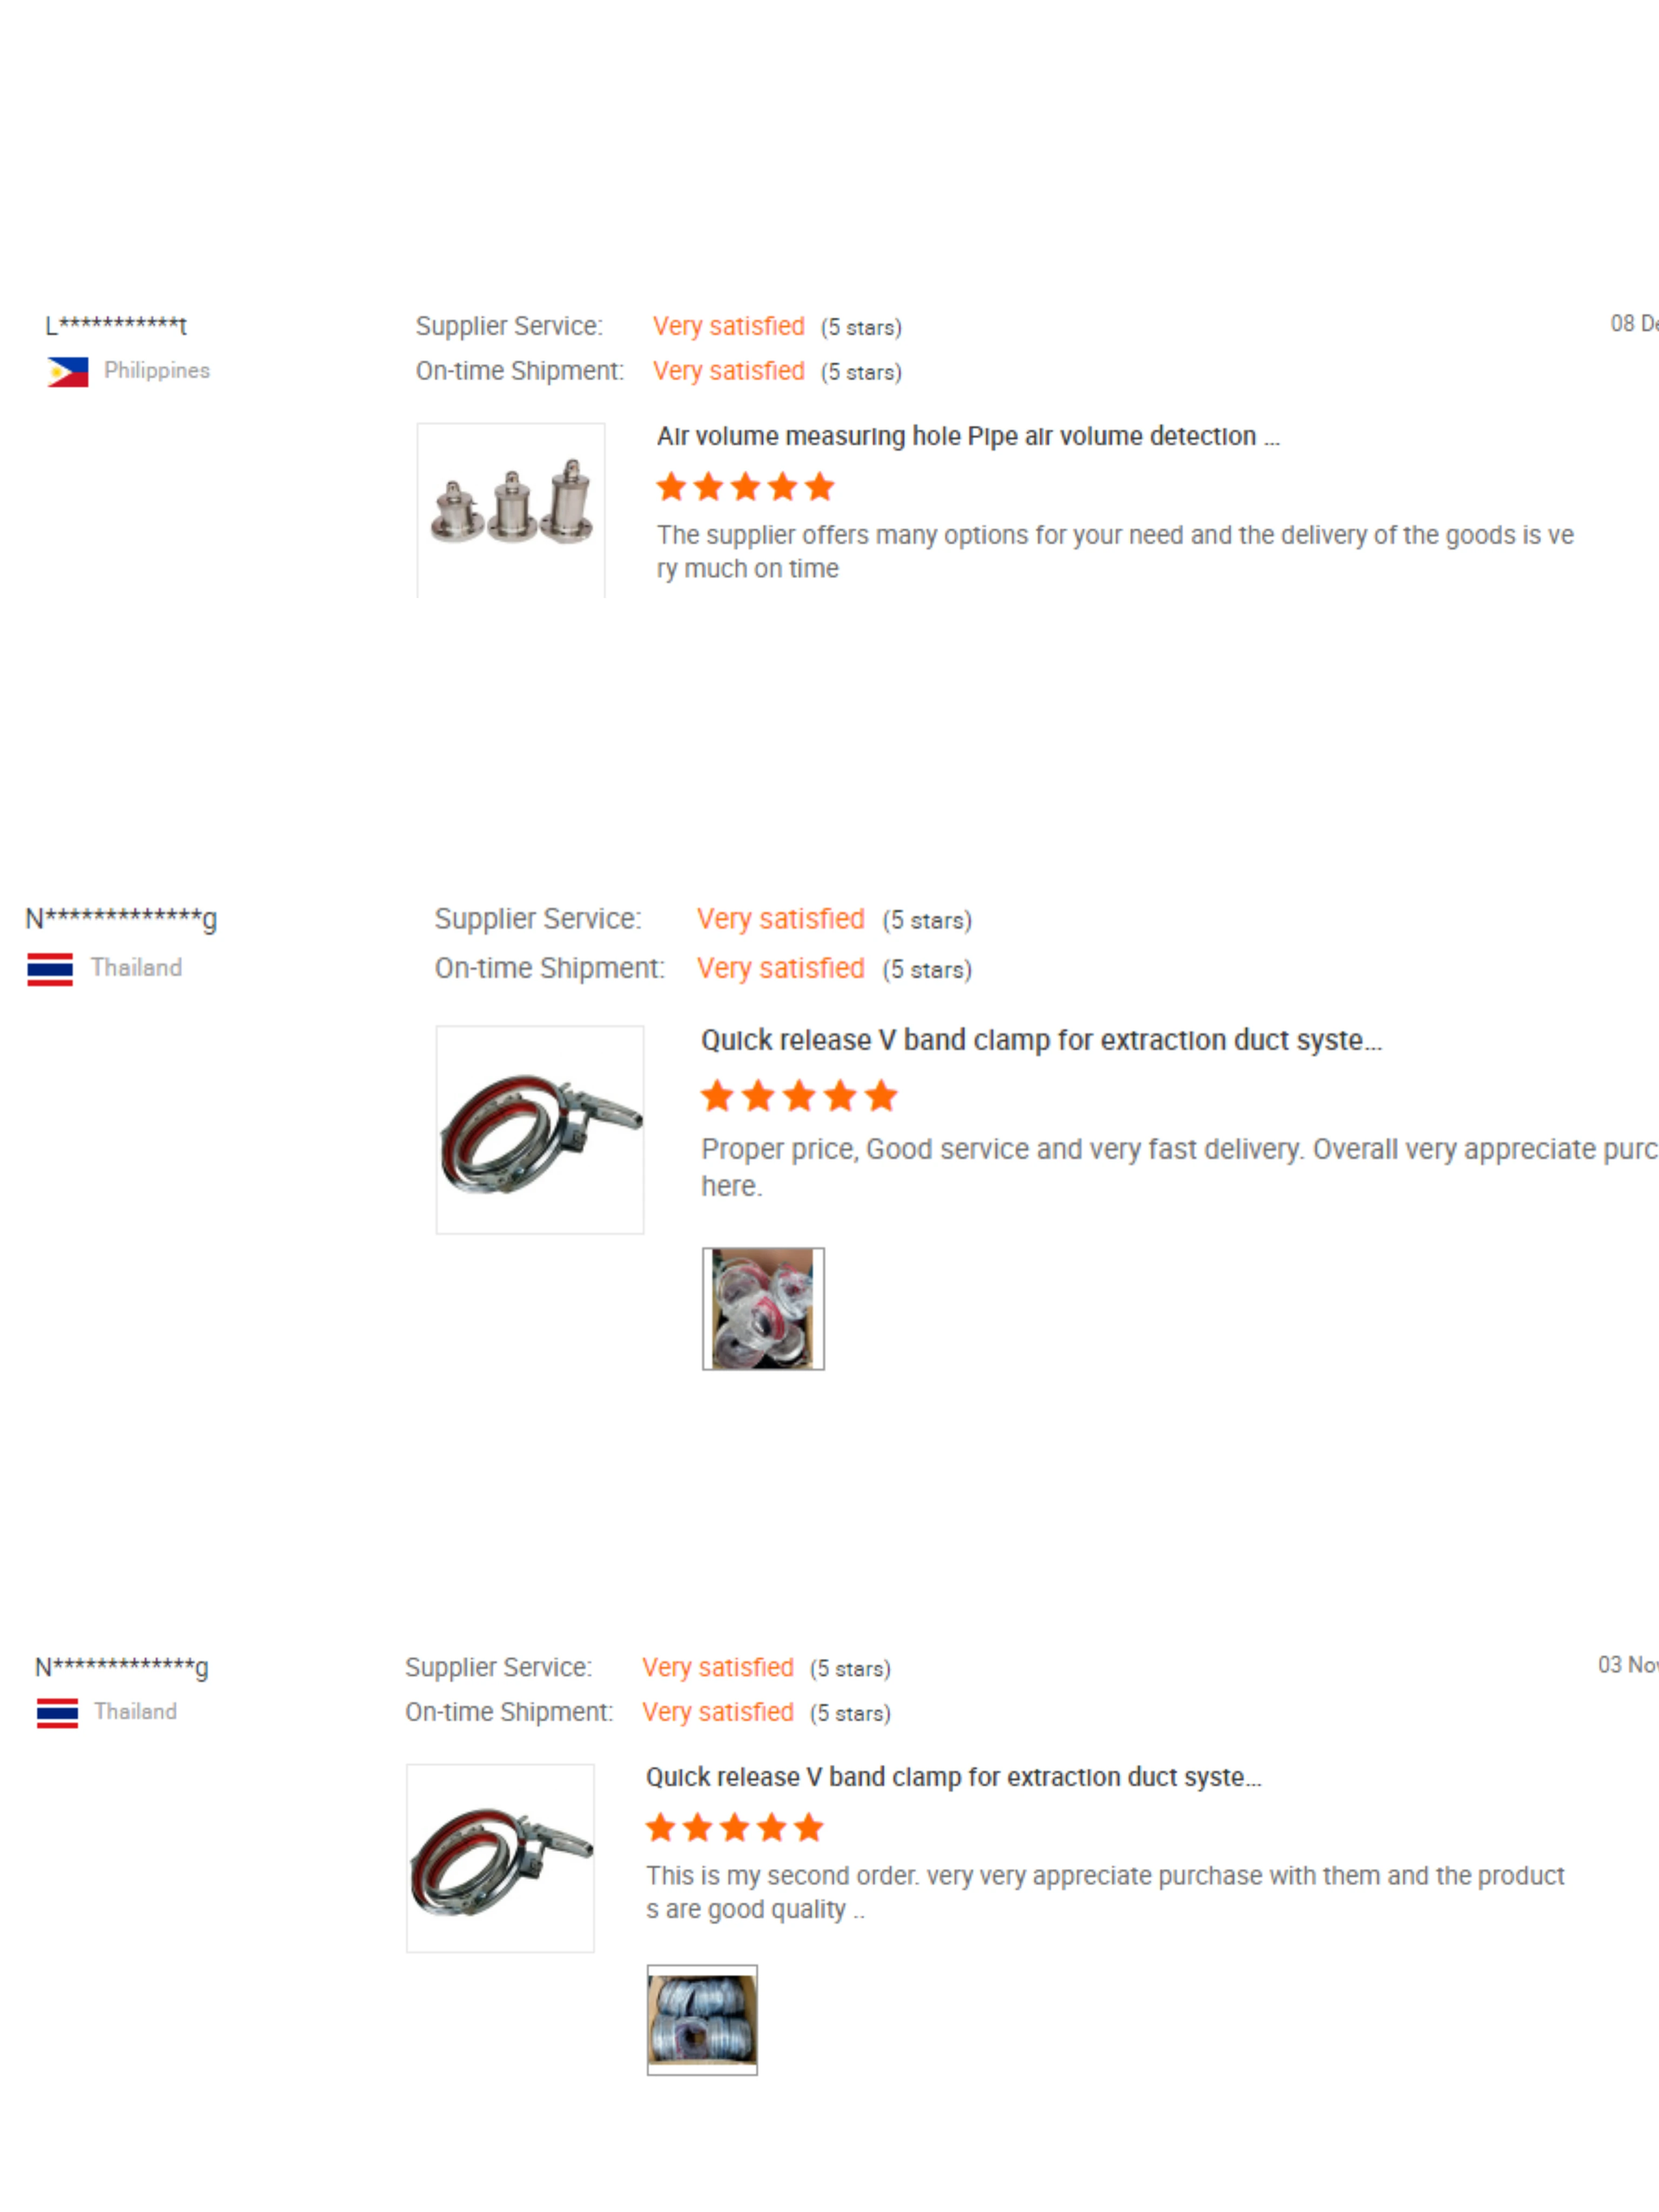Viewport: 1659px width, 2212px height.
Task: Click the five-star rating on air volume review
Action: pyautogui.click(x=745, y=487)
